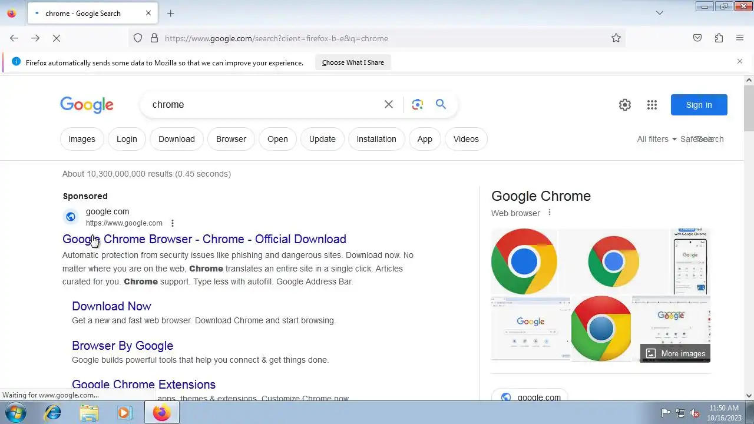The image size is (754, 424).
Task: Stop loading the page with the X button
Action: click(x=57, y=38)
